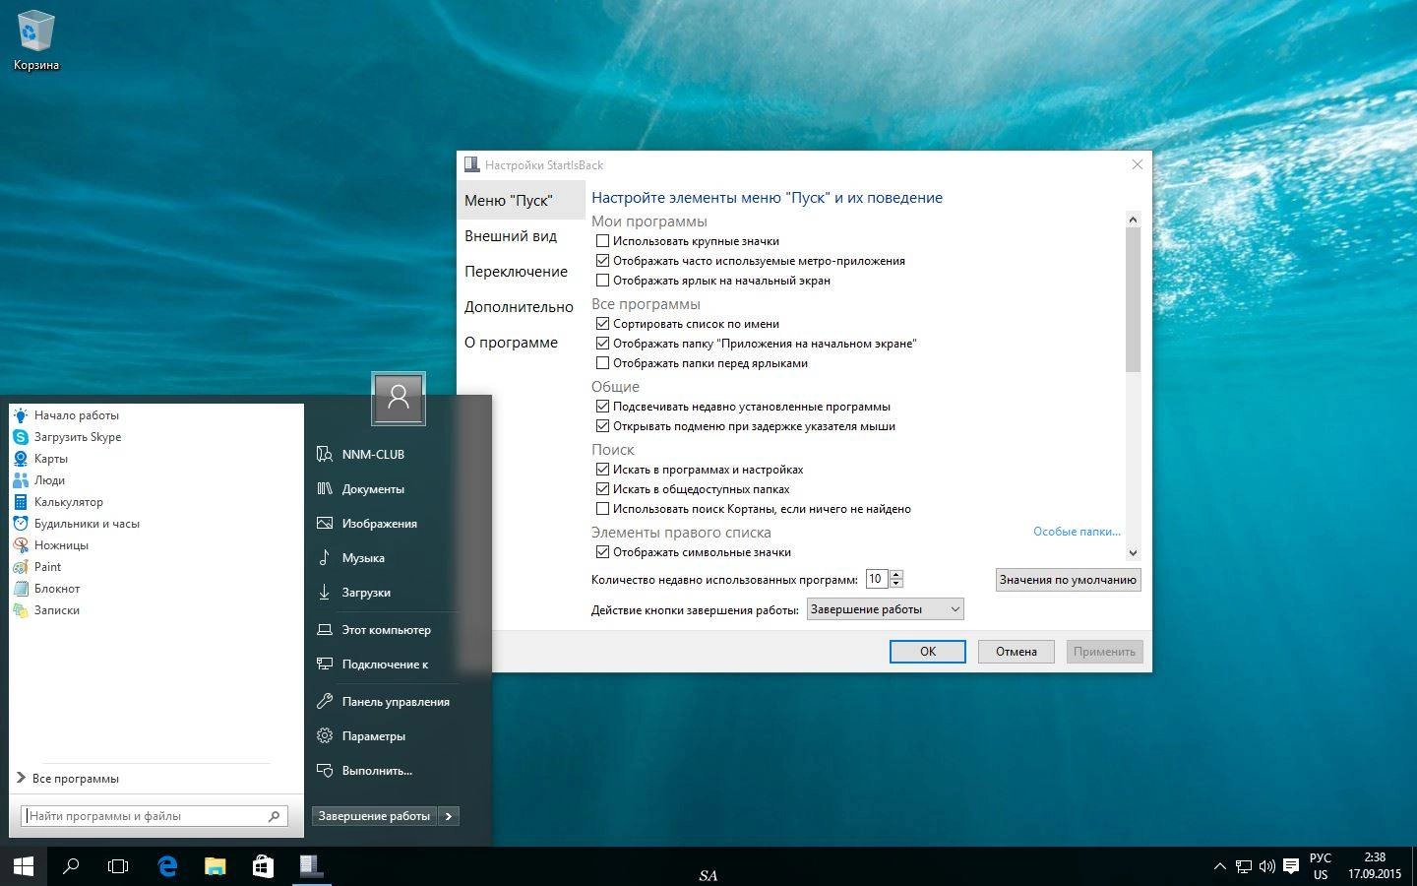Enable Использовать поиск Кортаны checkbox
The height and width of the screenshot is (886, 1417).
pos(603,509)
